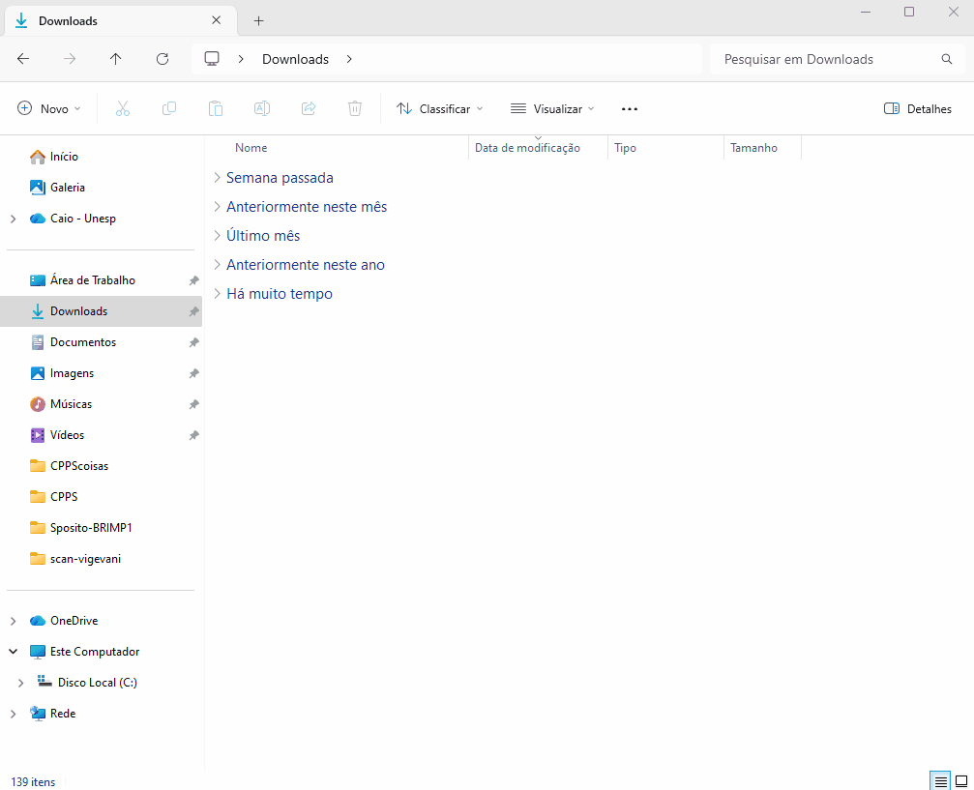Screen dimensions: 974x790
Task: Open Vídeos in the sidebar
Action: click(x=67, y=435)
